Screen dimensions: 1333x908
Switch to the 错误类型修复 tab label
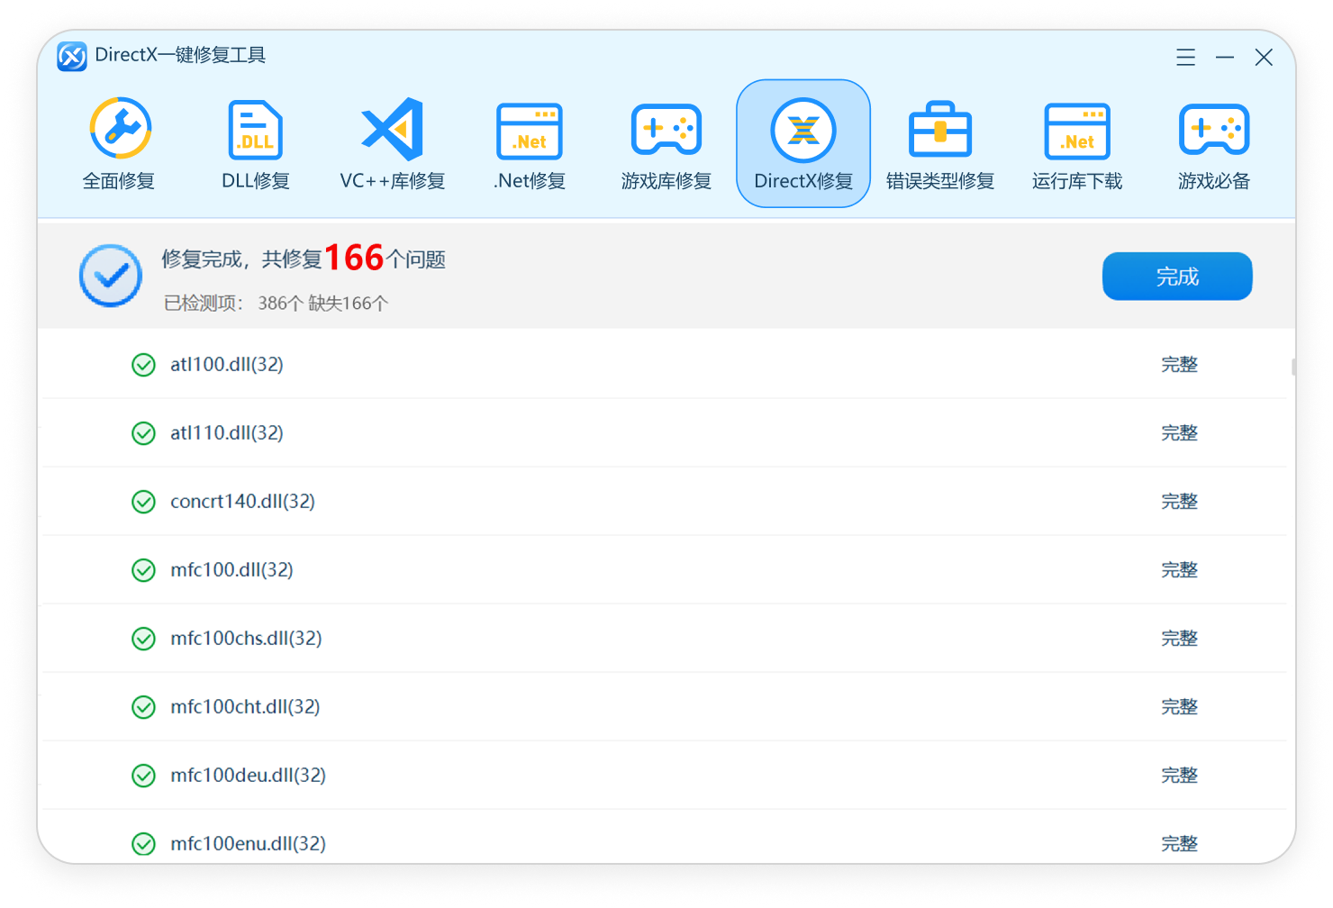(940, 181)
